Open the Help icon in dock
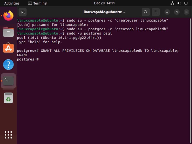192x144 pixels. pyautogui.click(x=8, y=64)
